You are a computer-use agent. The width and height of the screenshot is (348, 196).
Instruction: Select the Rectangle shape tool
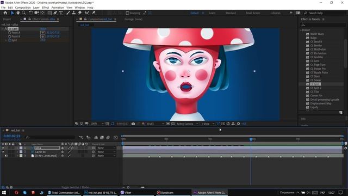[49, 13]
